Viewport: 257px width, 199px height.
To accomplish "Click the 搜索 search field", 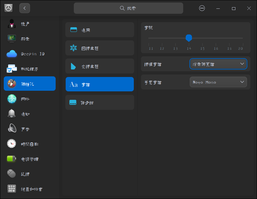I will (x=128, y=8).
